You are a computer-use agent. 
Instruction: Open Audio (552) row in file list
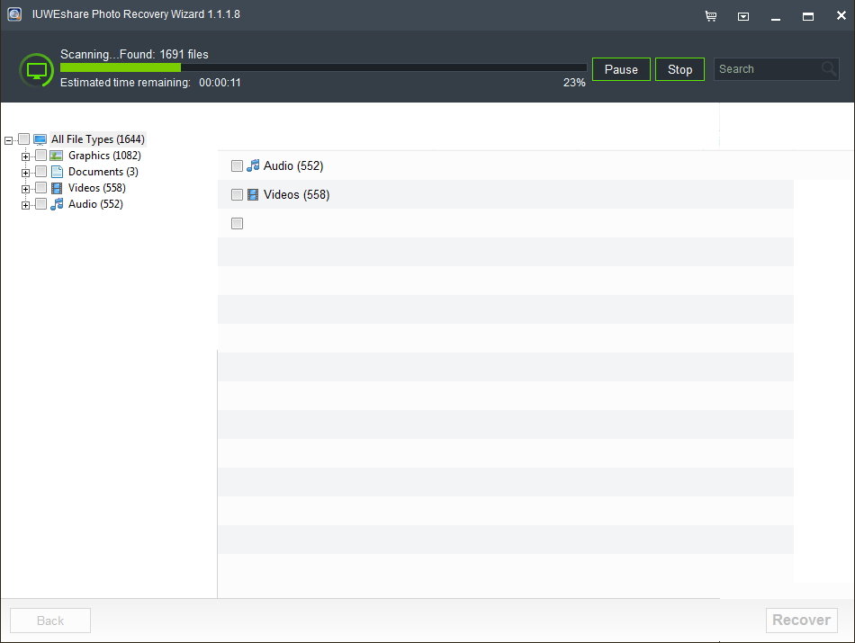coord(506,165)
